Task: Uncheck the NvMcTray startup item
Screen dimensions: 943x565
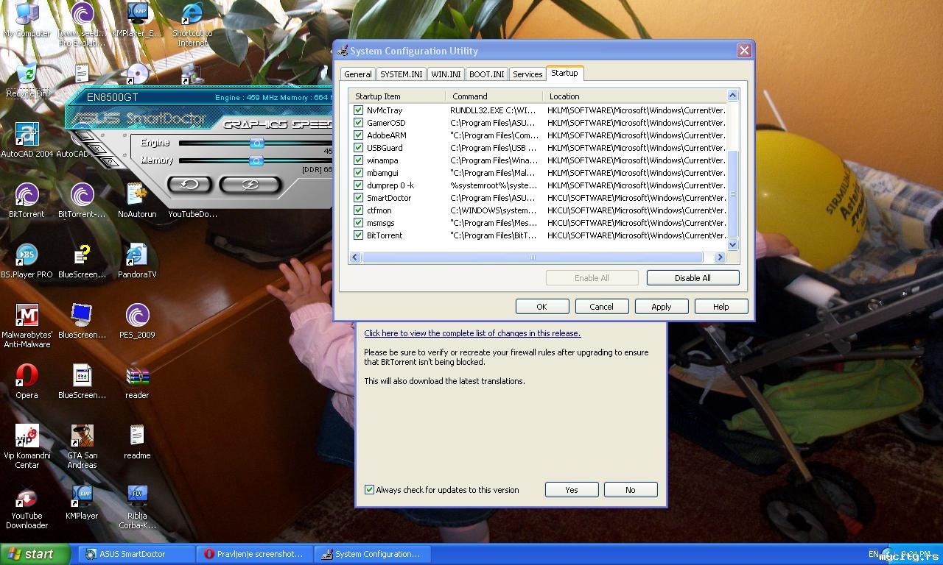Action: 359,110
